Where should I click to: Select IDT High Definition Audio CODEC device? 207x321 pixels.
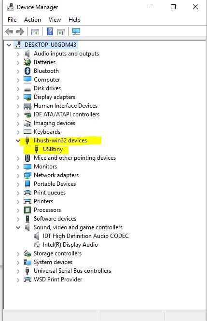pyautogui.click(x=86, y=236)
